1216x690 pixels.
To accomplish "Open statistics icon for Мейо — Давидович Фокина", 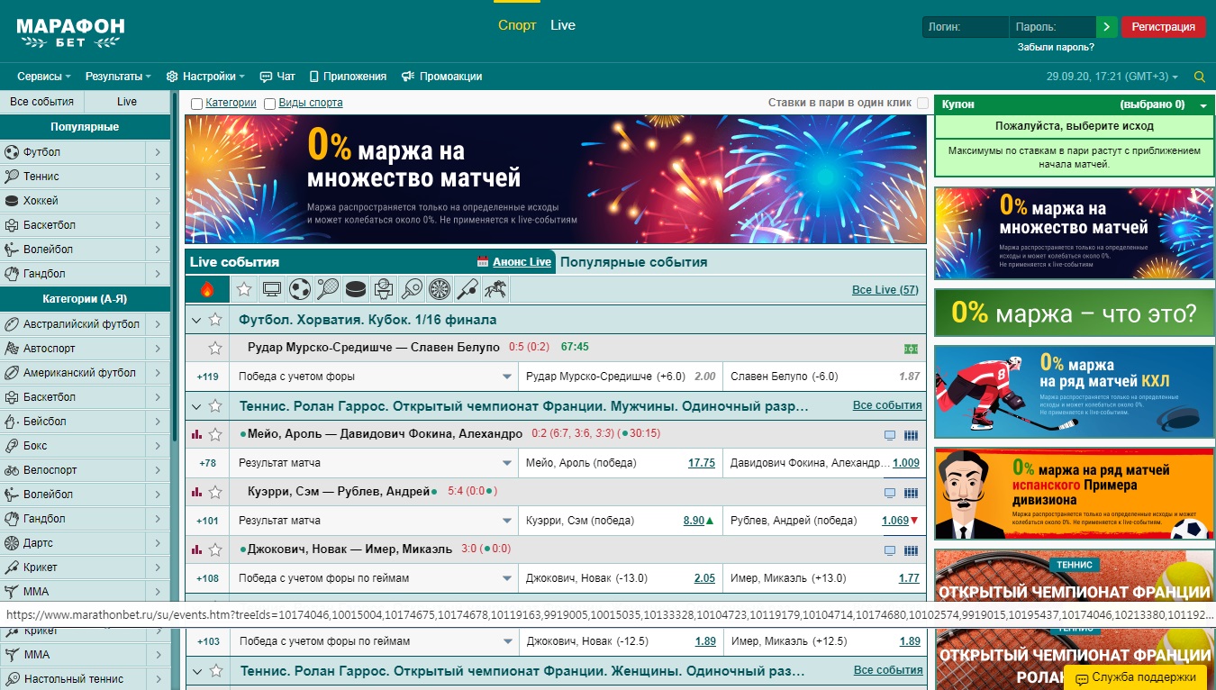I will (x=197, y=434).
